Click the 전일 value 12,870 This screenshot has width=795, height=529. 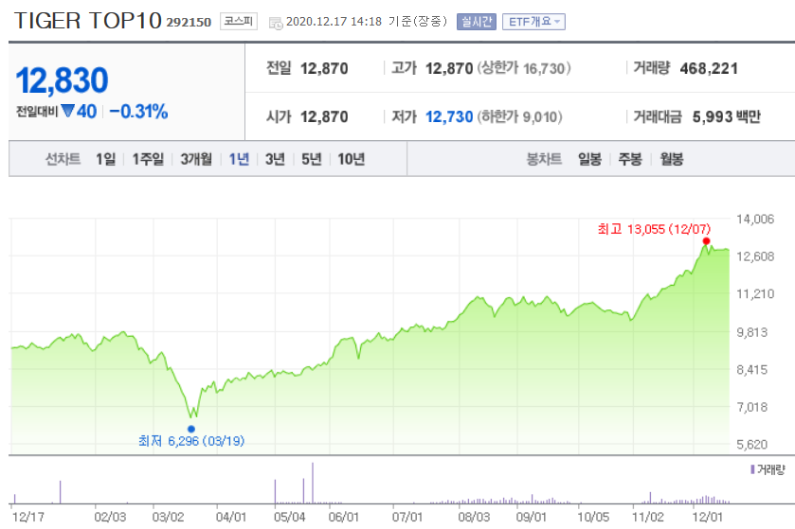(x=324, y=68)
